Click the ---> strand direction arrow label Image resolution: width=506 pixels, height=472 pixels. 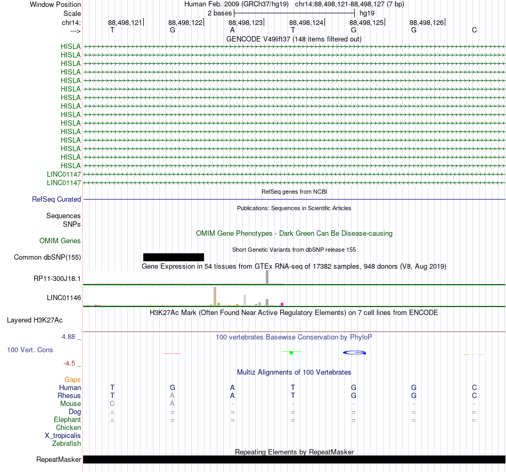[75, 31]
